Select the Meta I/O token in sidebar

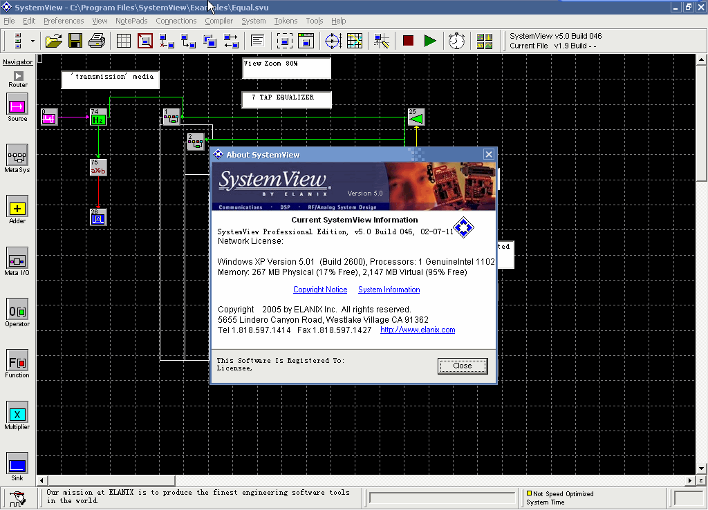[x=17, y=260]
